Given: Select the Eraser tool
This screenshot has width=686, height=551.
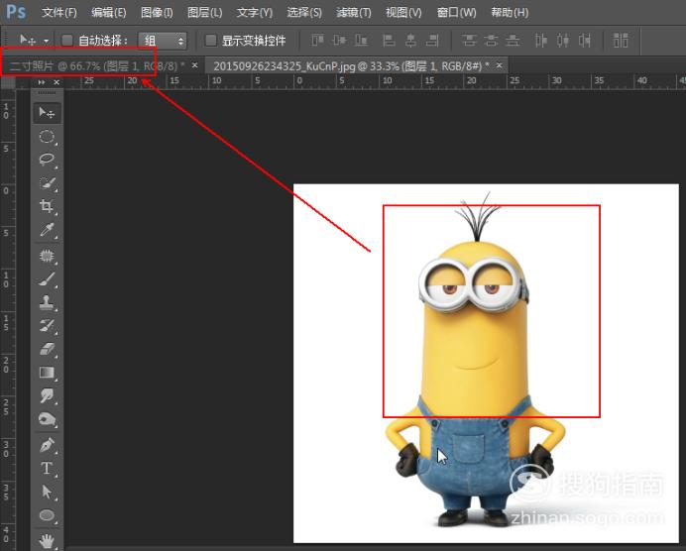Looking at the screenshot, I should click(47, 349).
